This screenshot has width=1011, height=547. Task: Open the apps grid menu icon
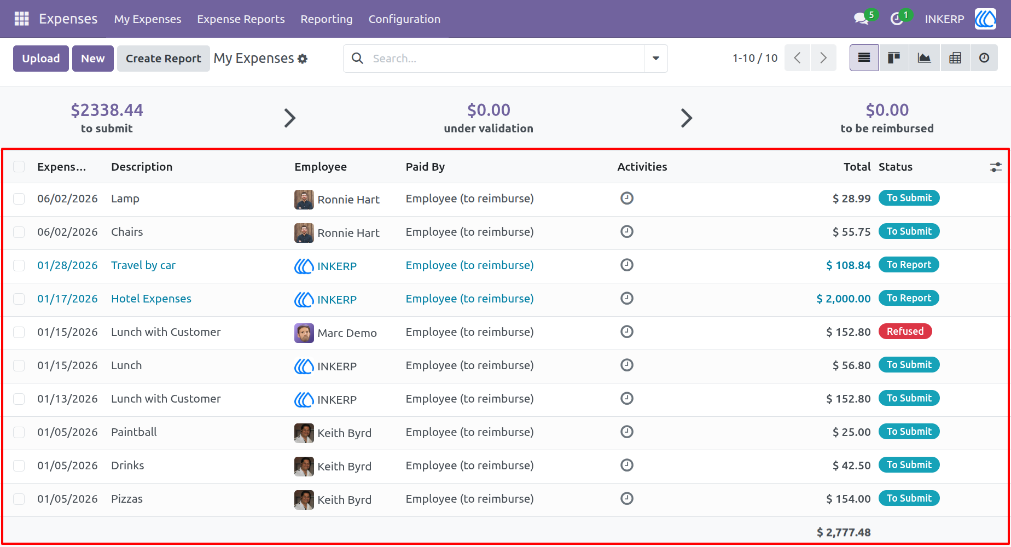click(x=21, y=19)
